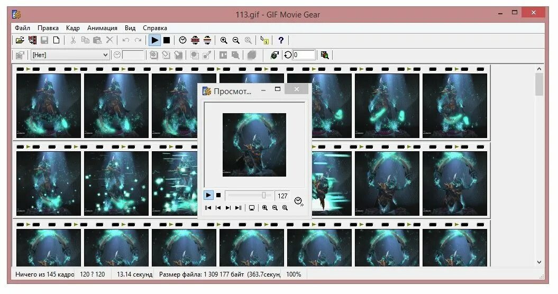This screenshot has width=558, height=294.
Task: Click the loop count field showing 0
Action: tap(304, 55)
